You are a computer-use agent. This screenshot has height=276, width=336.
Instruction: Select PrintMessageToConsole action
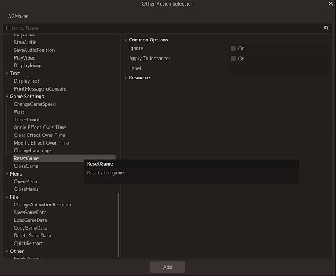click(x=40, y=89)
